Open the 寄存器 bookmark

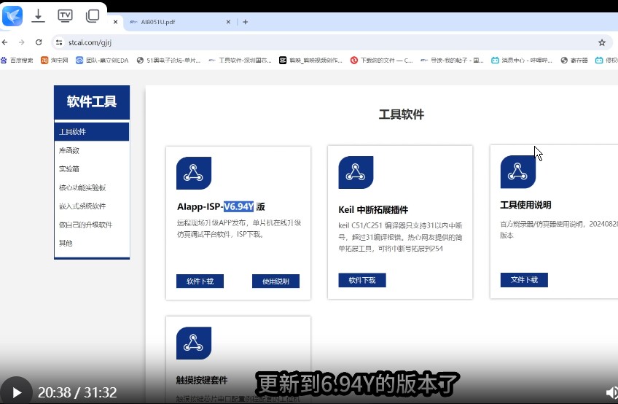coord(574,61)
